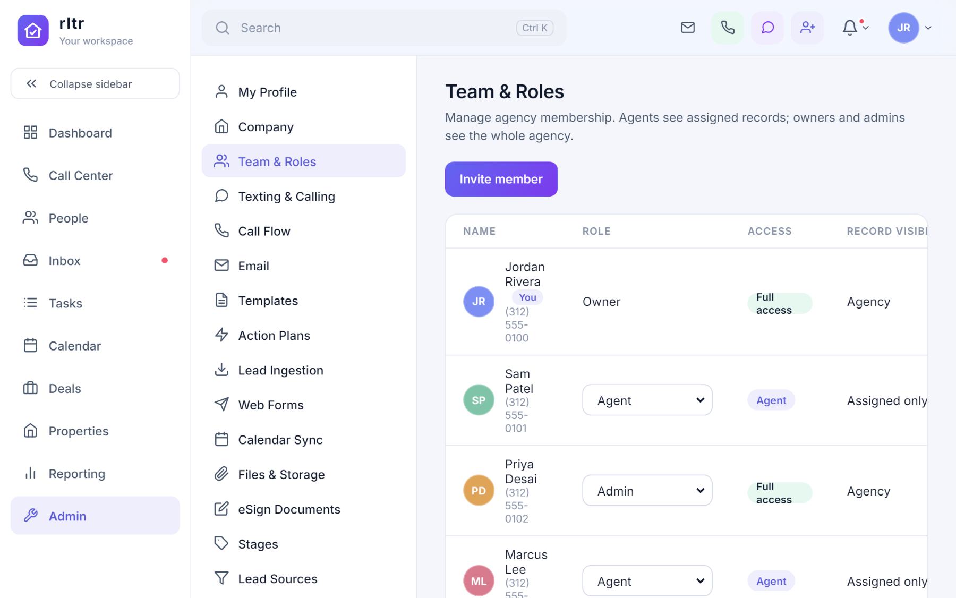Click the eSign Documents pen icon
The width and height of the screenshot is (956, 598).
coord(221,509)
